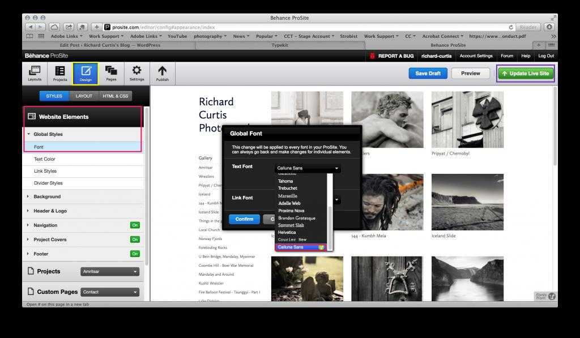Open the Projects Amritsar dropdown
580x338 pixels.
tap(110, 272)
